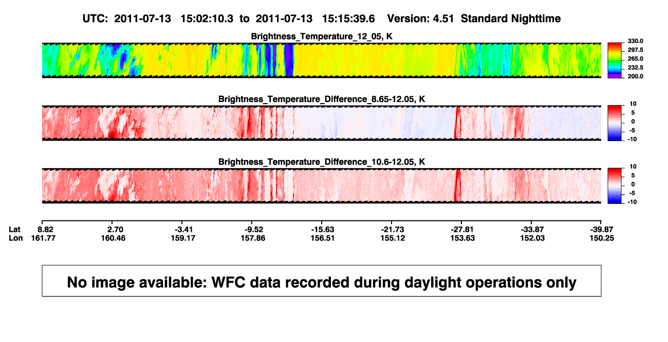Click the Version: 4.51 Standard Nighttime text
668x342 pixels.
click(474, 18)
